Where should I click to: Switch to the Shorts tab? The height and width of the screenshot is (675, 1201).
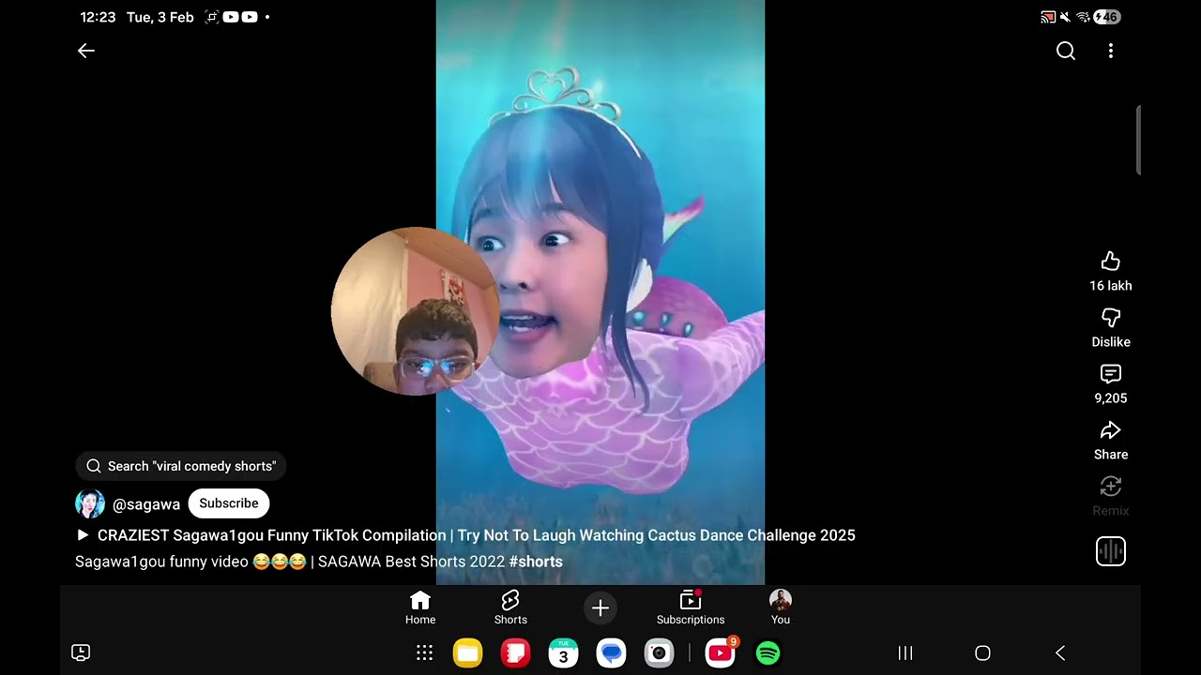pos(510,607)
